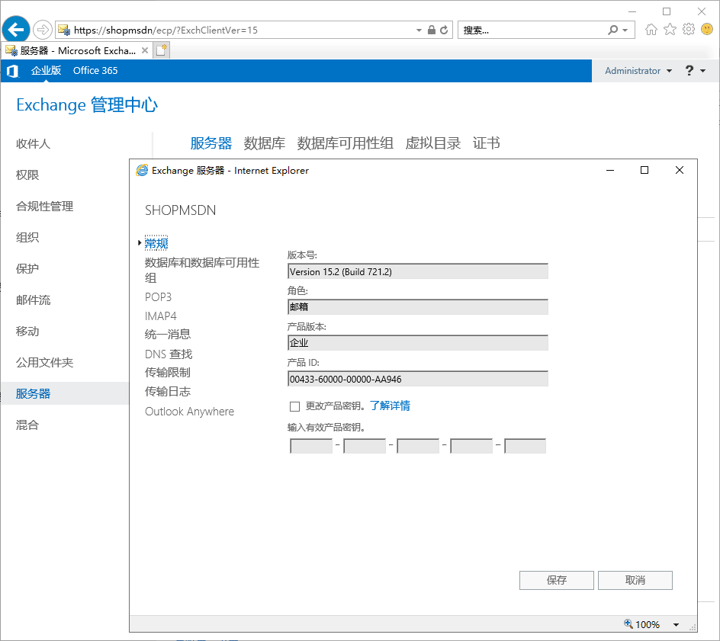
Task: Click the Office logo icon in blue bar
Action: (x=12, y=71)
